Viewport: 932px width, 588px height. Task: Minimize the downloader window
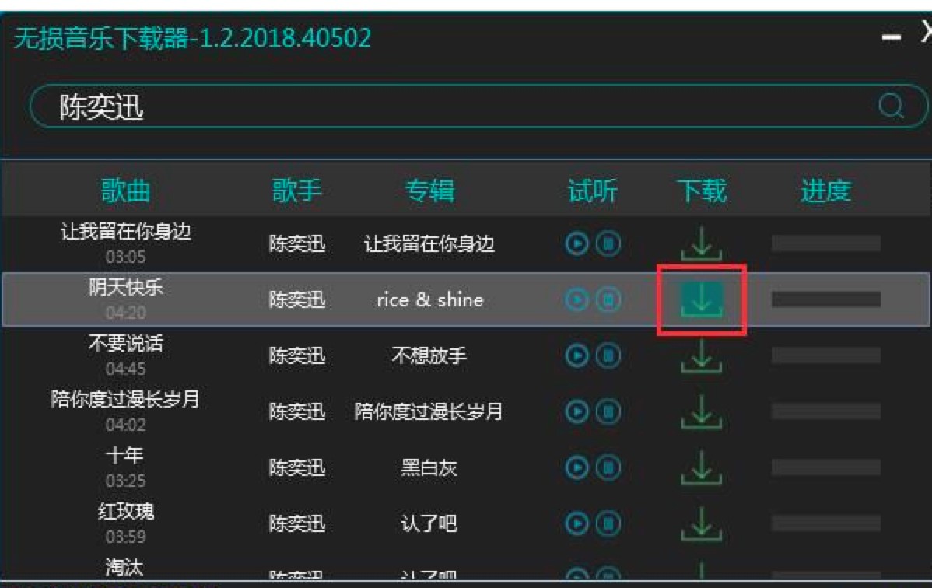pyautogui.click(x=891, y=38)
